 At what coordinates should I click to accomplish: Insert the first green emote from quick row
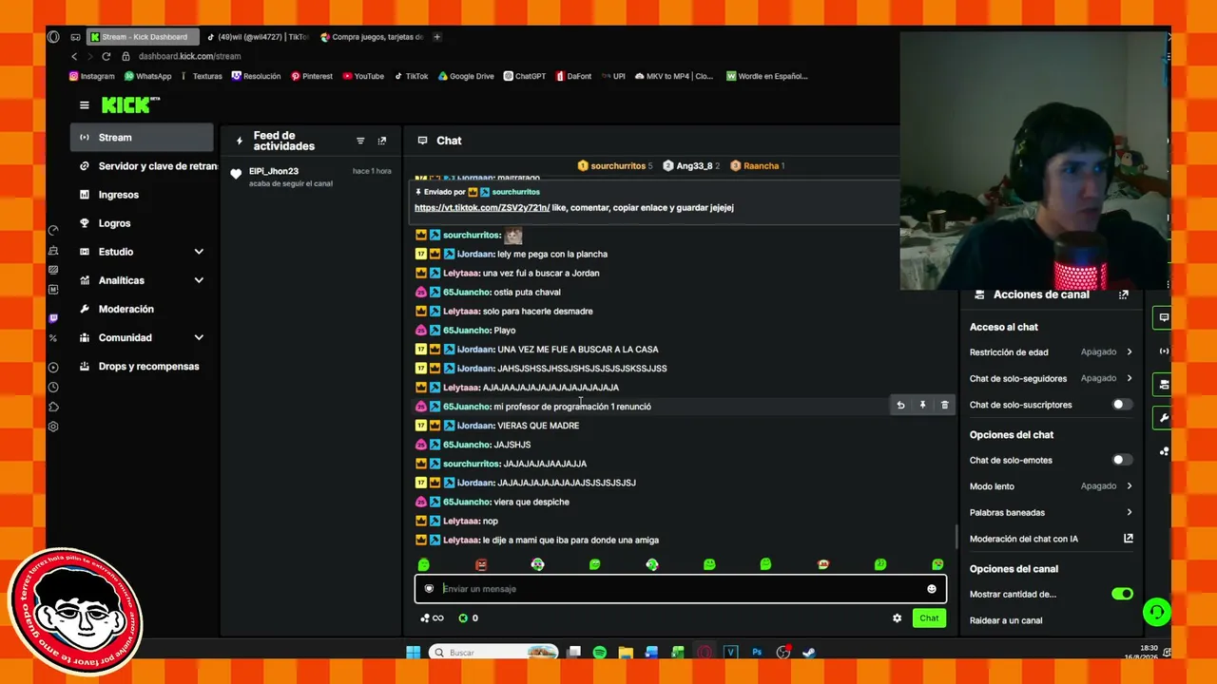[x=424, y=564]
